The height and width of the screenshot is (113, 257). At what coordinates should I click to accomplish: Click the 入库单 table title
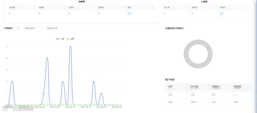pyautogui.click(x=204, y=2)
